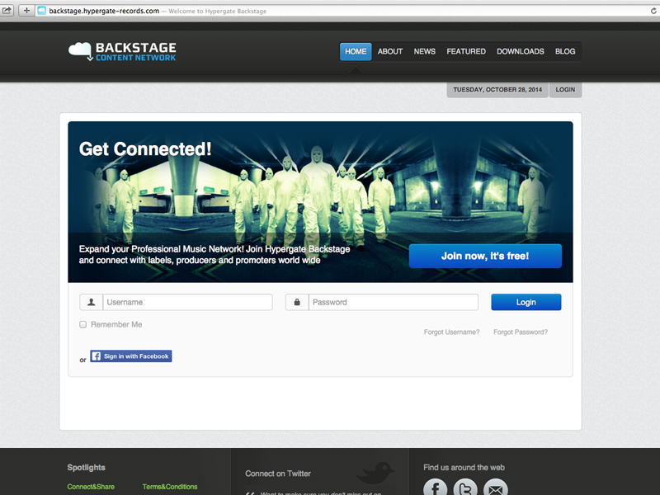This screenshot has width=660, height=495.
Task: Sign in with Facebook button
Action: coord(131,356)
